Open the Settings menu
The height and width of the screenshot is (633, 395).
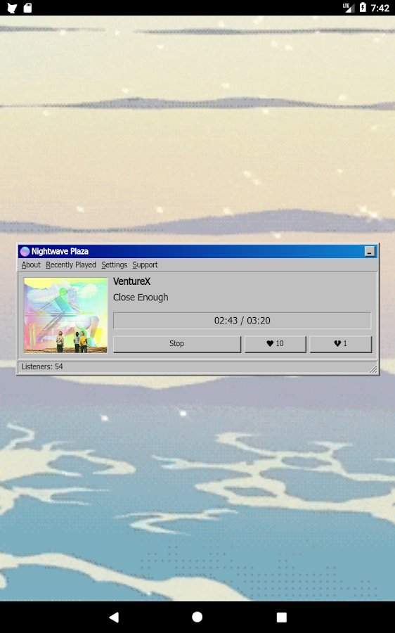coord(114,265)
